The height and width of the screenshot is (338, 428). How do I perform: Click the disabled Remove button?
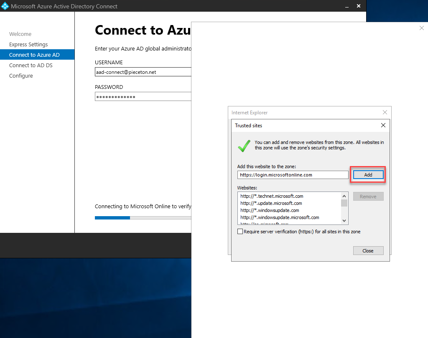(x=368, y=197)
